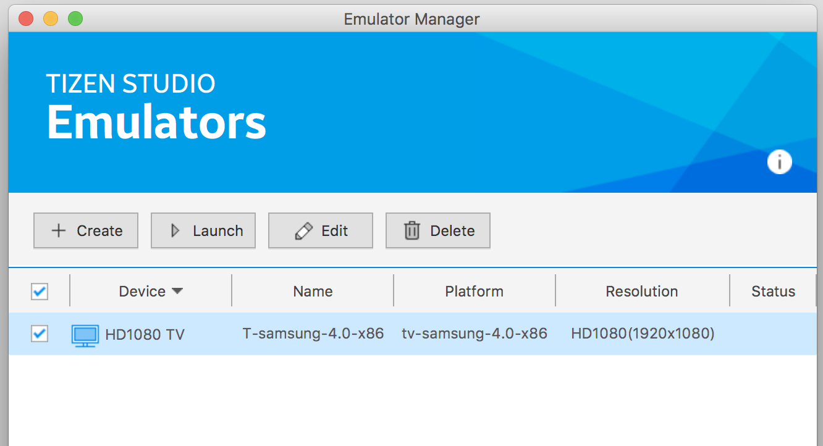Image resolution: width=823 pixels, height=446 pixels.
Task: Toggle the select-all checkbox in the table header
Action: point(40,292)
